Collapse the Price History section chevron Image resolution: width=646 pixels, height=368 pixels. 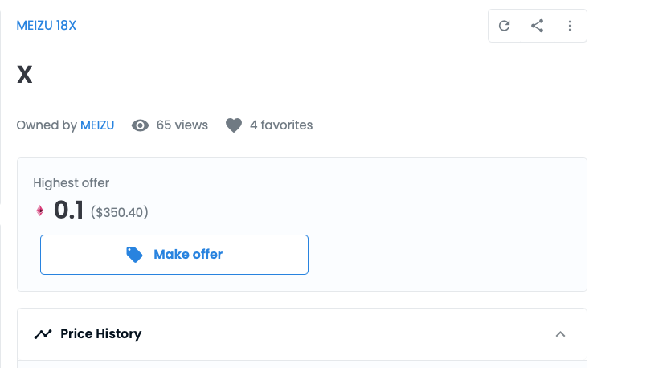(x=560, y=334)
